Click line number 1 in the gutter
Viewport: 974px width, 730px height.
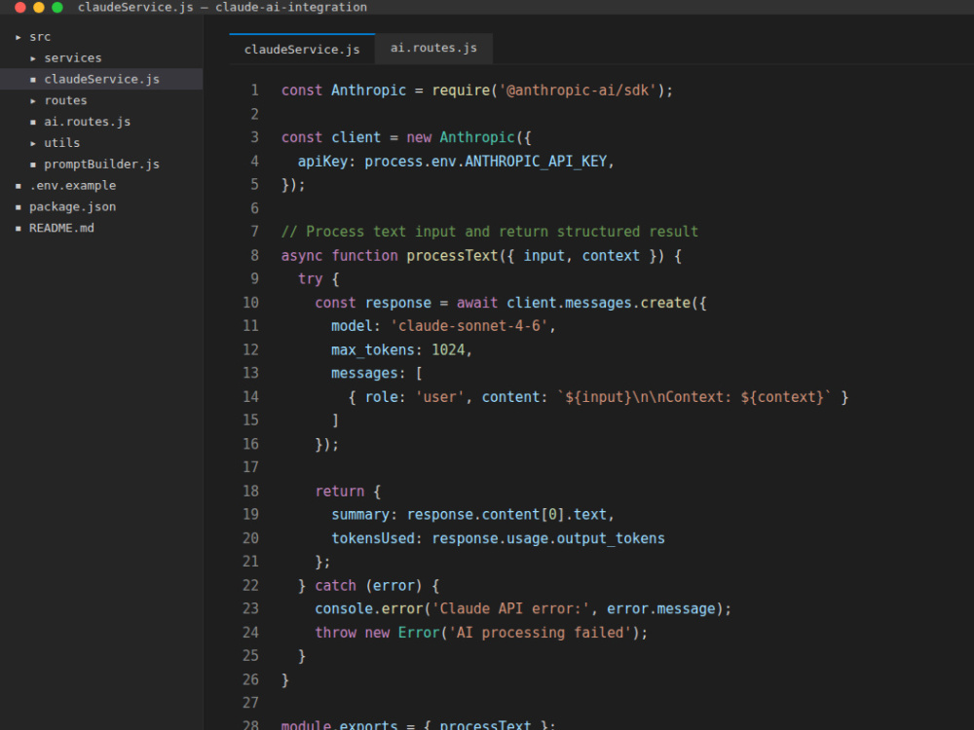point(254,91)
